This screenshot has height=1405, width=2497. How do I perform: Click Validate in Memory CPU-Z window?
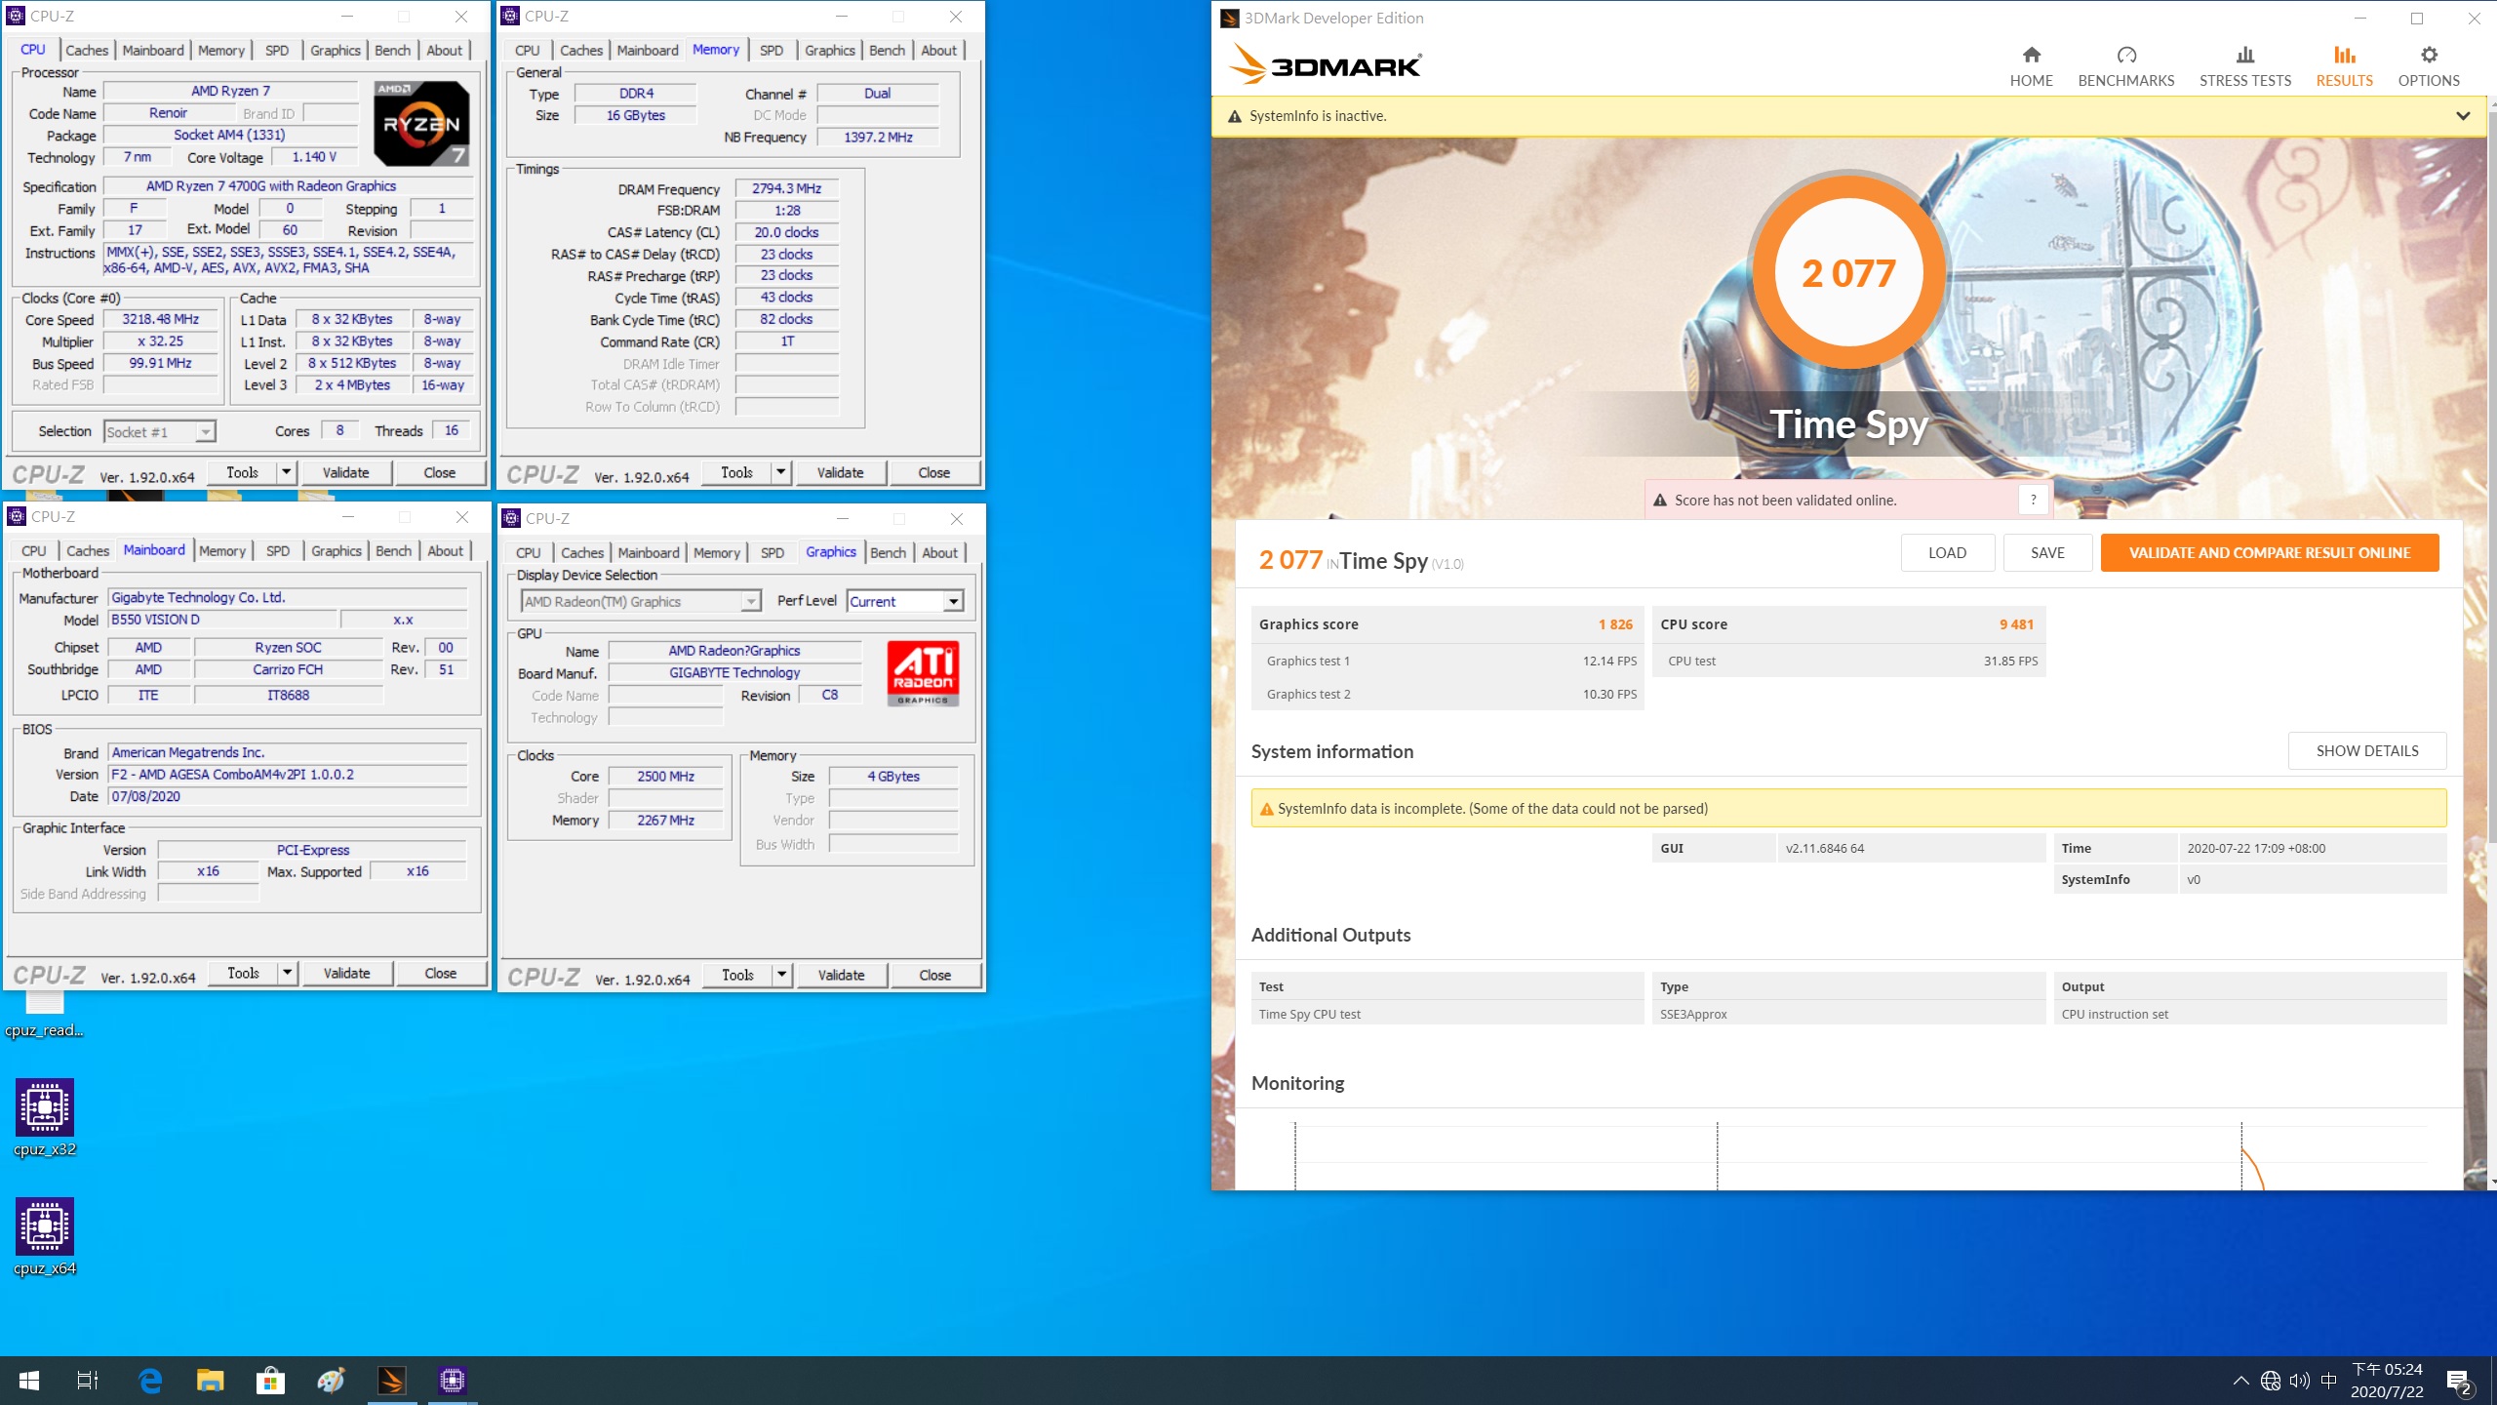point(840,472)
